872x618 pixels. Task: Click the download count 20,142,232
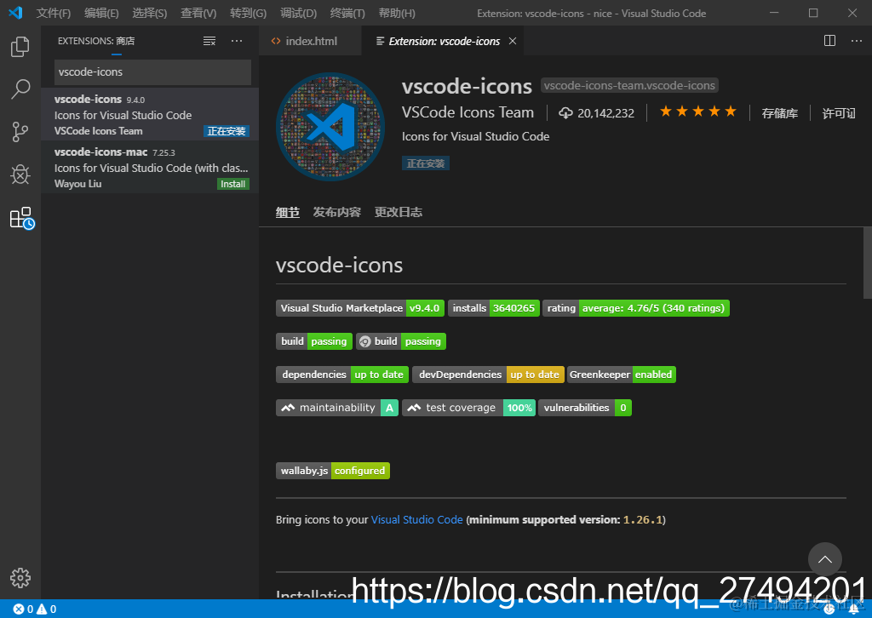click(596, 113)
